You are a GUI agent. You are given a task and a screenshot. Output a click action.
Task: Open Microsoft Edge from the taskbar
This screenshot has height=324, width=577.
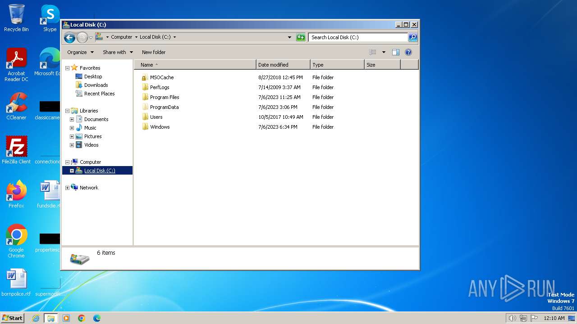pos(97,318)
